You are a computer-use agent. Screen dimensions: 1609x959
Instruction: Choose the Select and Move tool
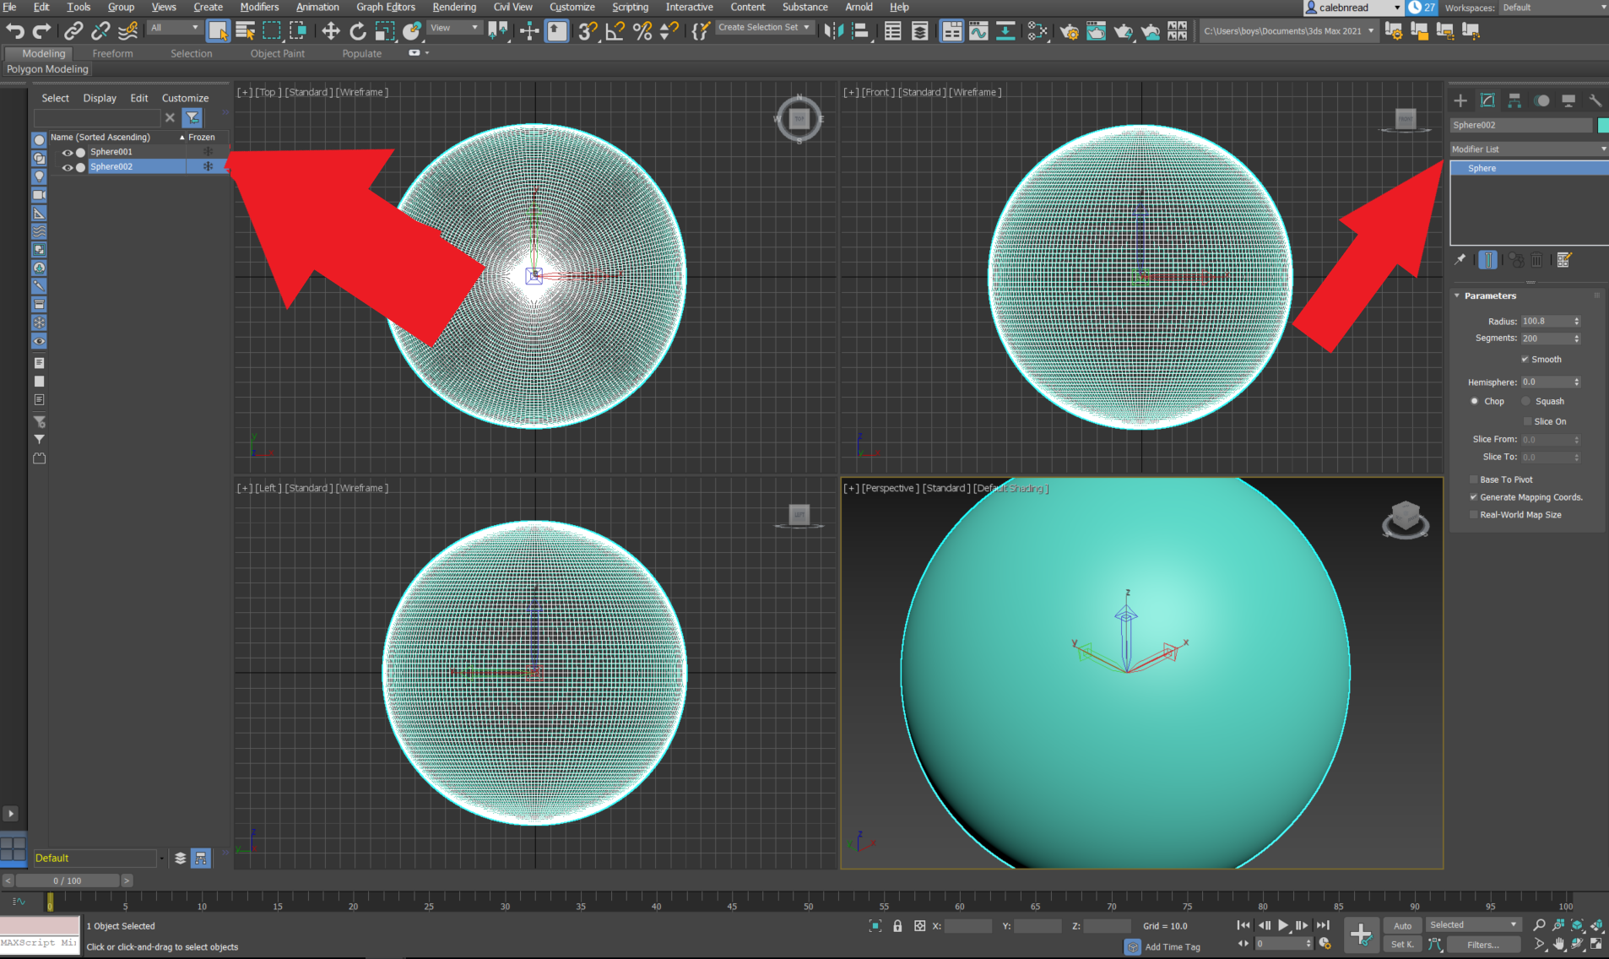click(x=330, y=31)
